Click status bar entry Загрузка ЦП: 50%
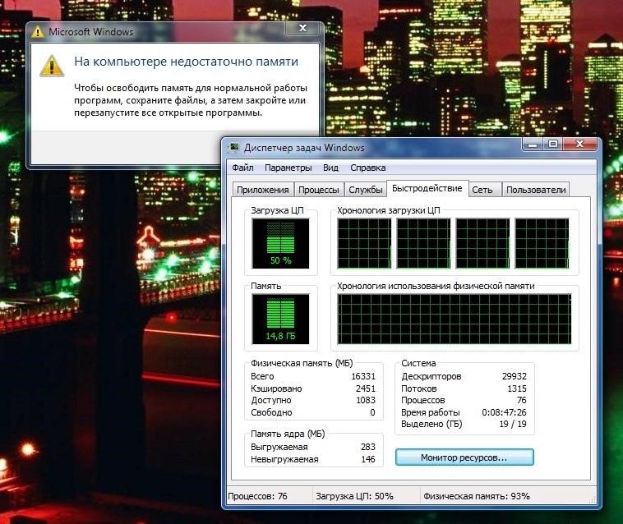The width and height of the screenshot is (623, 524). [x=354, y=496]
